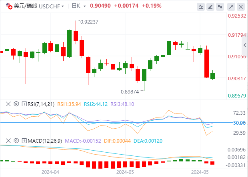The image size is (248, 177).
Task: Open the chart indicators toolbar icon
Action: click(201, 7)
